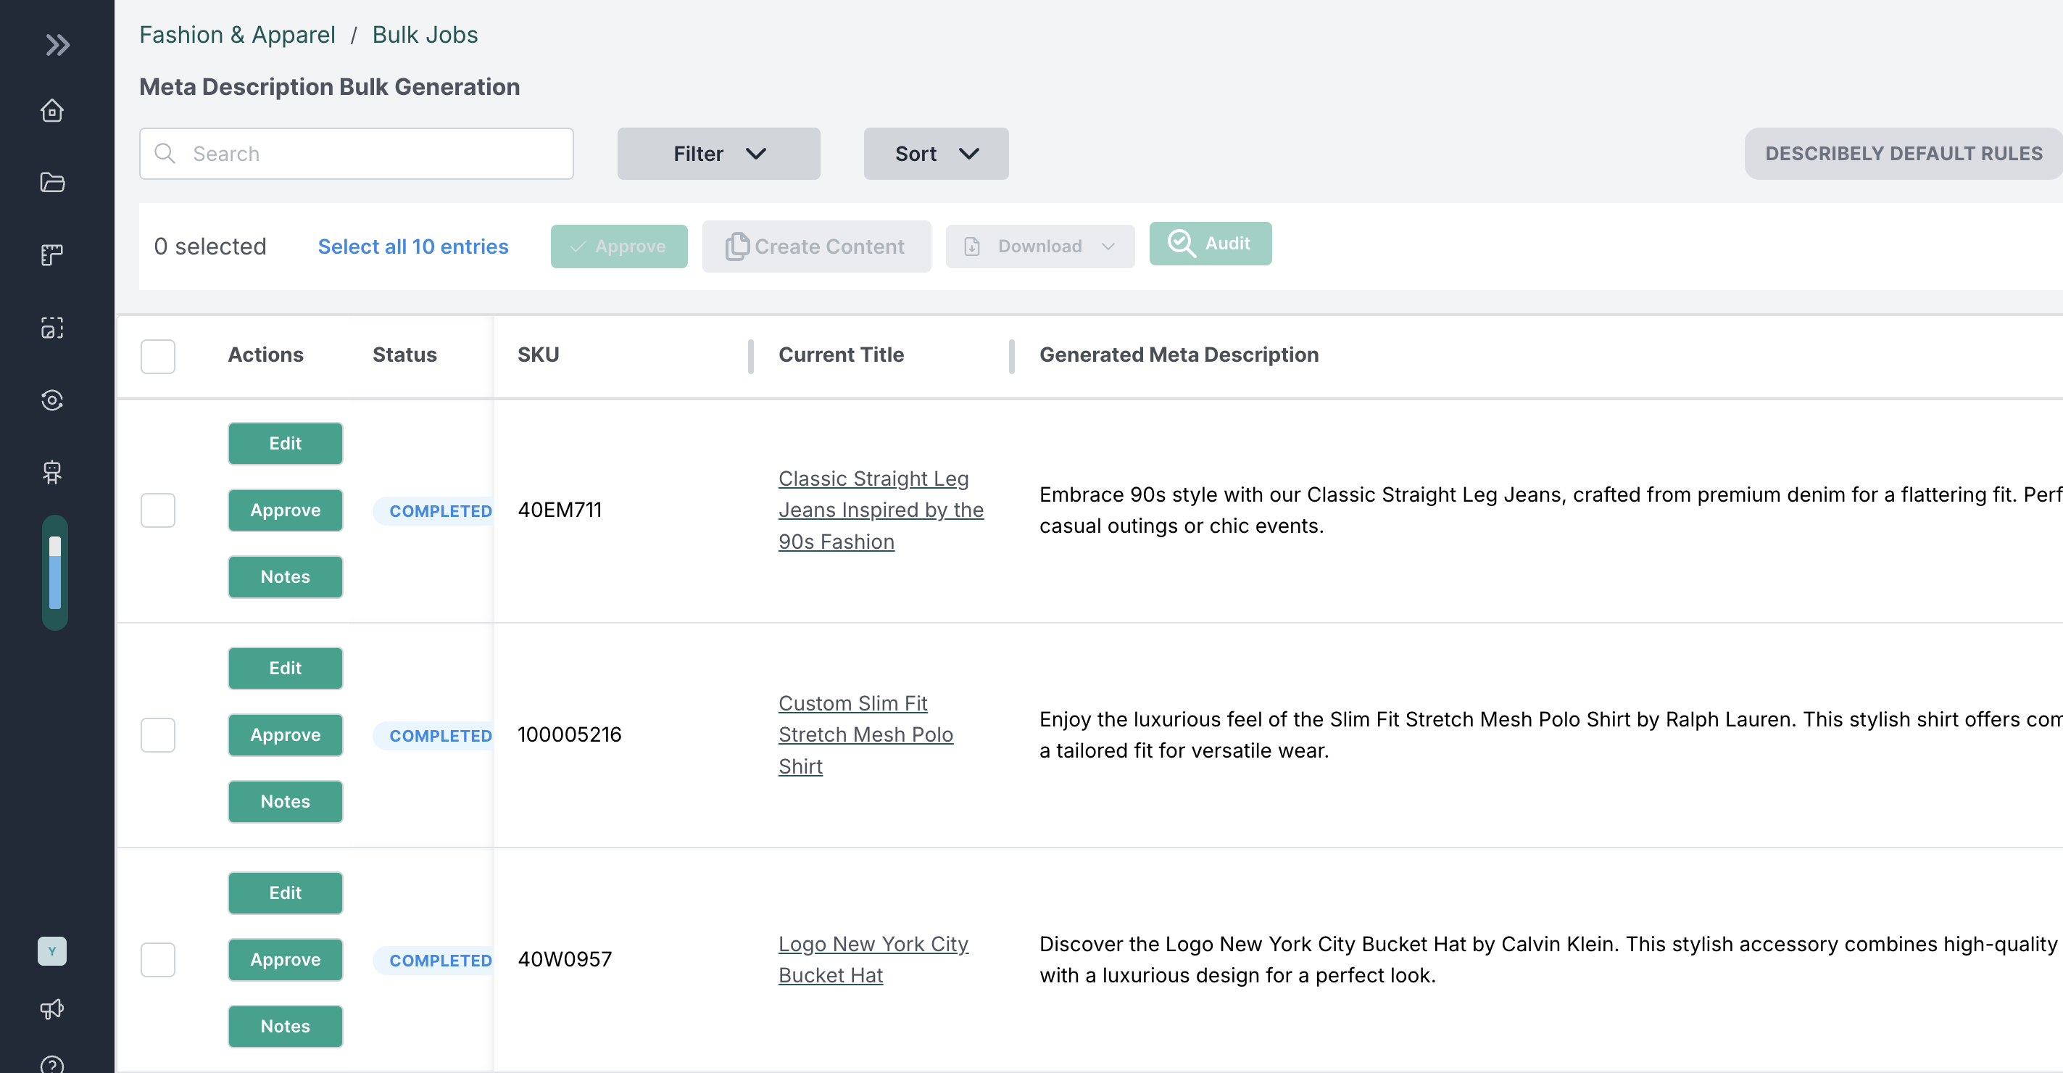Open the eye refresh icon in the sidebar
The width and height of the screenshot is (2063, 1073).
coord(52,399)
